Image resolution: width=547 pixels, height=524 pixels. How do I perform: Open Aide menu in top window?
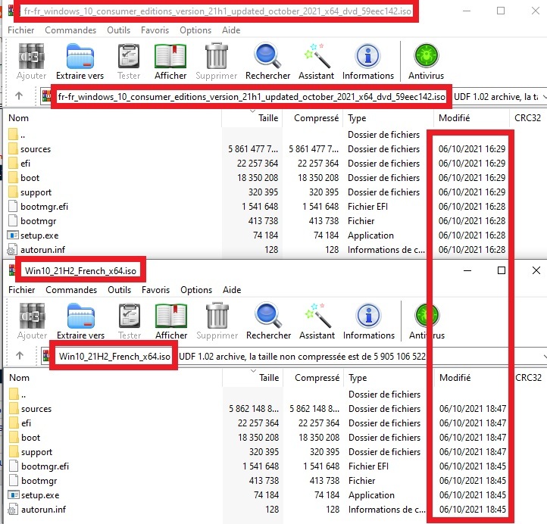231,30
